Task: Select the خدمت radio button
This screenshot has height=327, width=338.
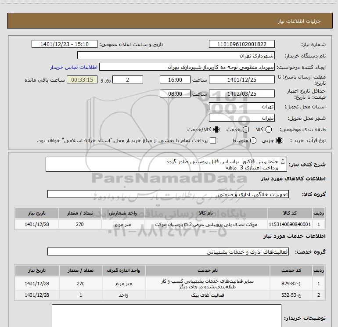Action: tap(246, 129)
